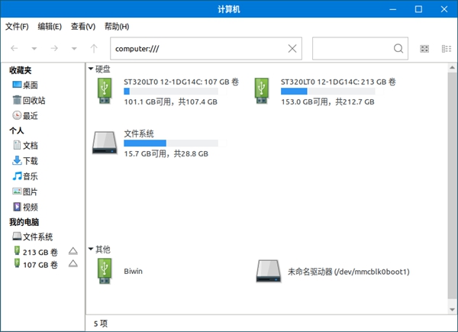Click the magnifier search icon

coord(398,49)
